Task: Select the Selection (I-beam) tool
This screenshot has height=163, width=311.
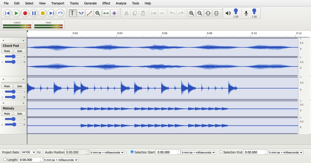Action: pyautogui.click(x=73, y=13)
